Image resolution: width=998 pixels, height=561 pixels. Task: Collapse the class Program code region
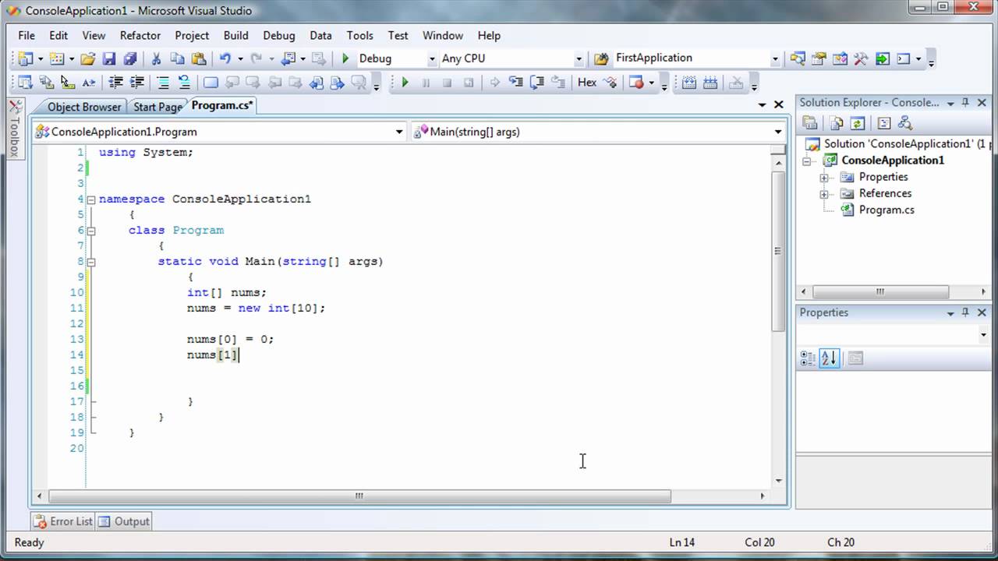tap(91, 231)
